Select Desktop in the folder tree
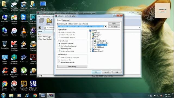The width and height of the screenshot is (174, 98). click(x=94, y=31)
